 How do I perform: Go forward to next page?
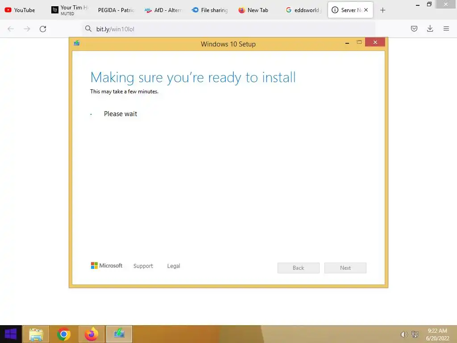tap(27, 29)
